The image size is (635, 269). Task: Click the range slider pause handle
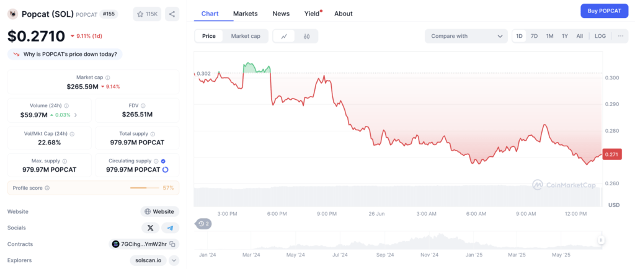[x=601, y=240]
